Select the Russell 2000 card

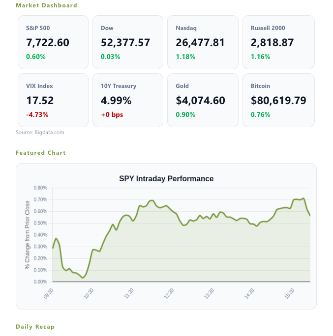pos(278,42)
